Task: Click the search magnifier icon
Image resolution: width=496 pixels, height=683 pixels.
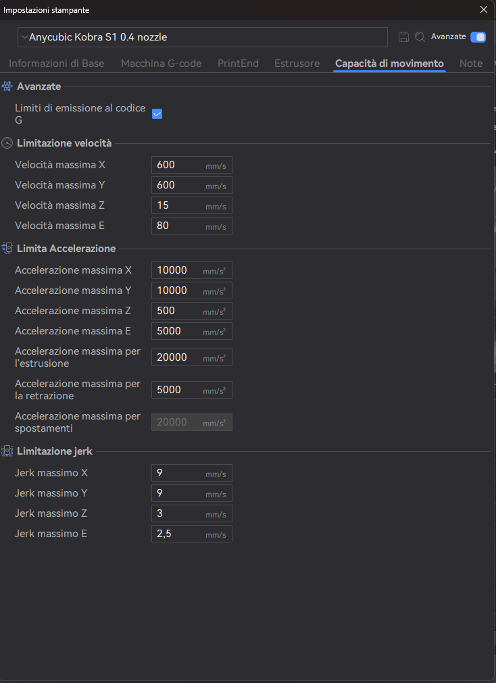Action: (x=420, y=37)
